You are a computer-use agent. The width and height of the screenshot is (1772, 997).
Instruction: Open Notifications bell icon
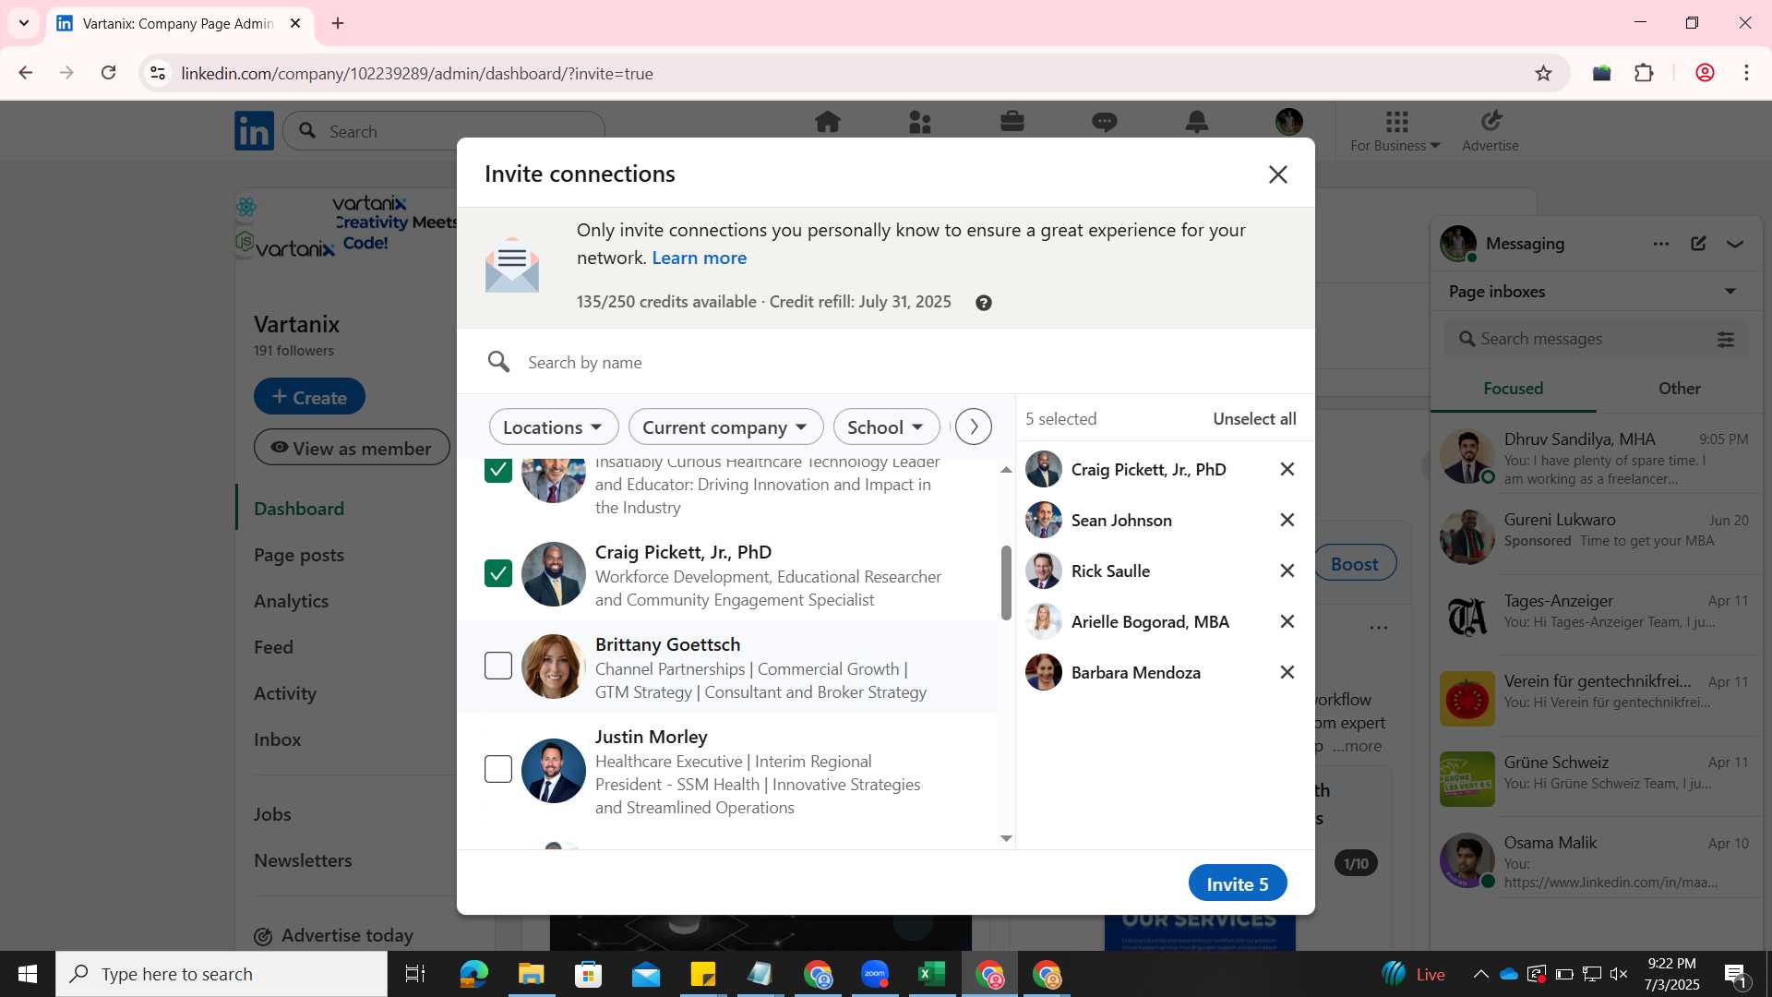tap(1197, 122)
